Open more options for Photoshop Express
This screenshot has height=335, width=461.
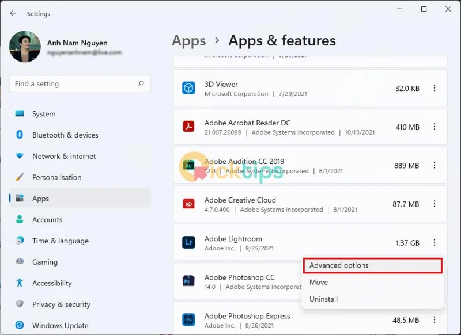pos(434,319)
